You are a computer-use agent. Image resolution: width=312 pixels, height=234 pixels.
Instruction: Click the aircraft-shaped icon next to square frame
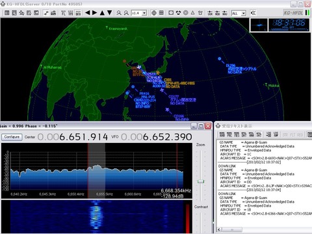pos(178,13)
